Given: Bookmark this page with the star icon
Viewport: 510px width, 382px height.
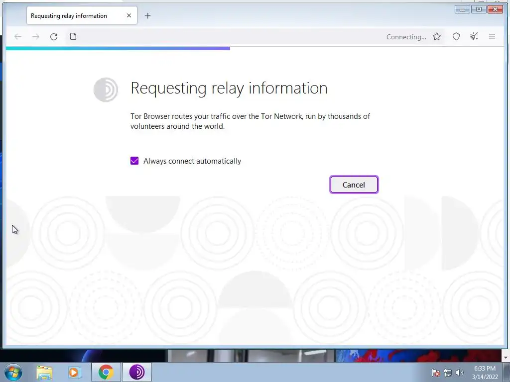Looking at the screenshot, I should [x=437, y=37].
